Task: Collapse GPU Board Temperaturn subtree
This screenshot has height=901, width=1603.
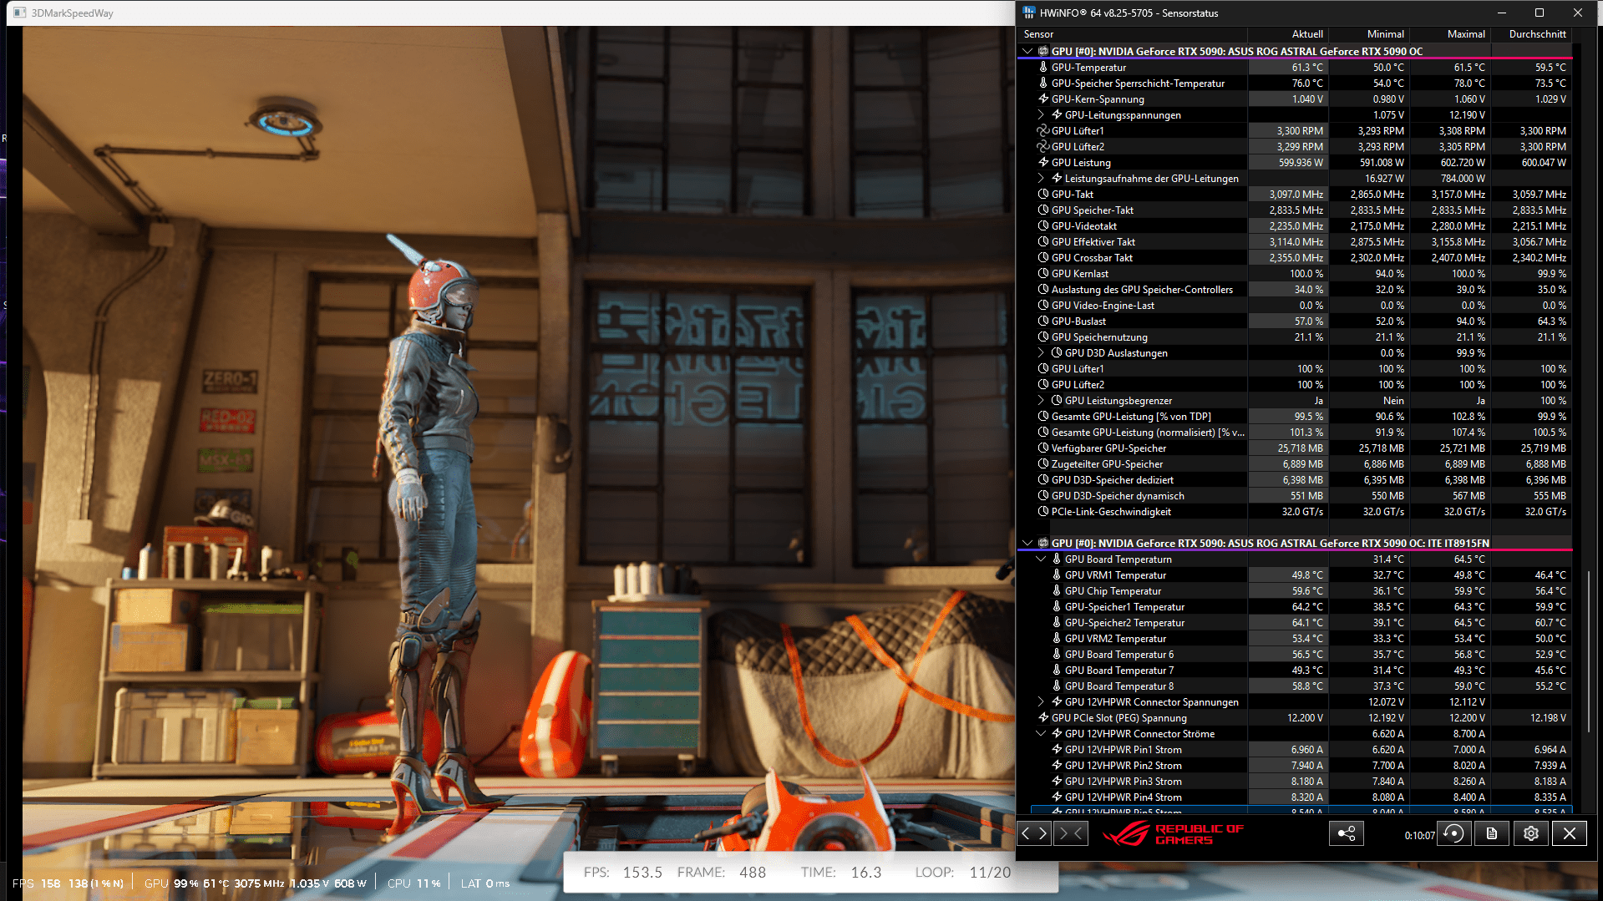Action: coord(1041,559)
